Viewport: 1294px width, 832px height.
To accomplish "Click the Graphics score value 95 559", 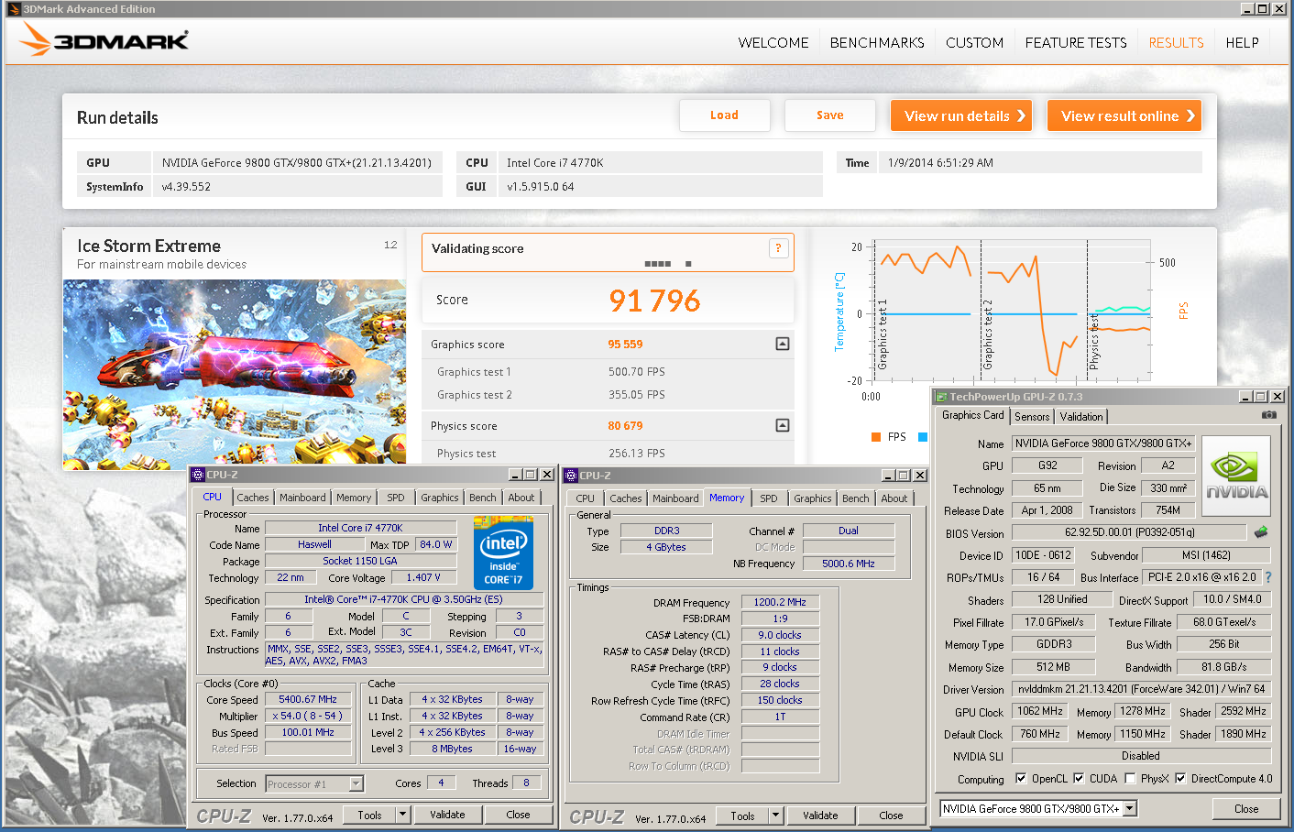I will tap(625, 345).
